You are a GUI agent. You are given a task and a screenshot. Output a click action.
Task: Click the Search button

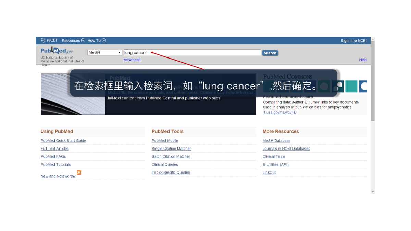tap(270, 53)
